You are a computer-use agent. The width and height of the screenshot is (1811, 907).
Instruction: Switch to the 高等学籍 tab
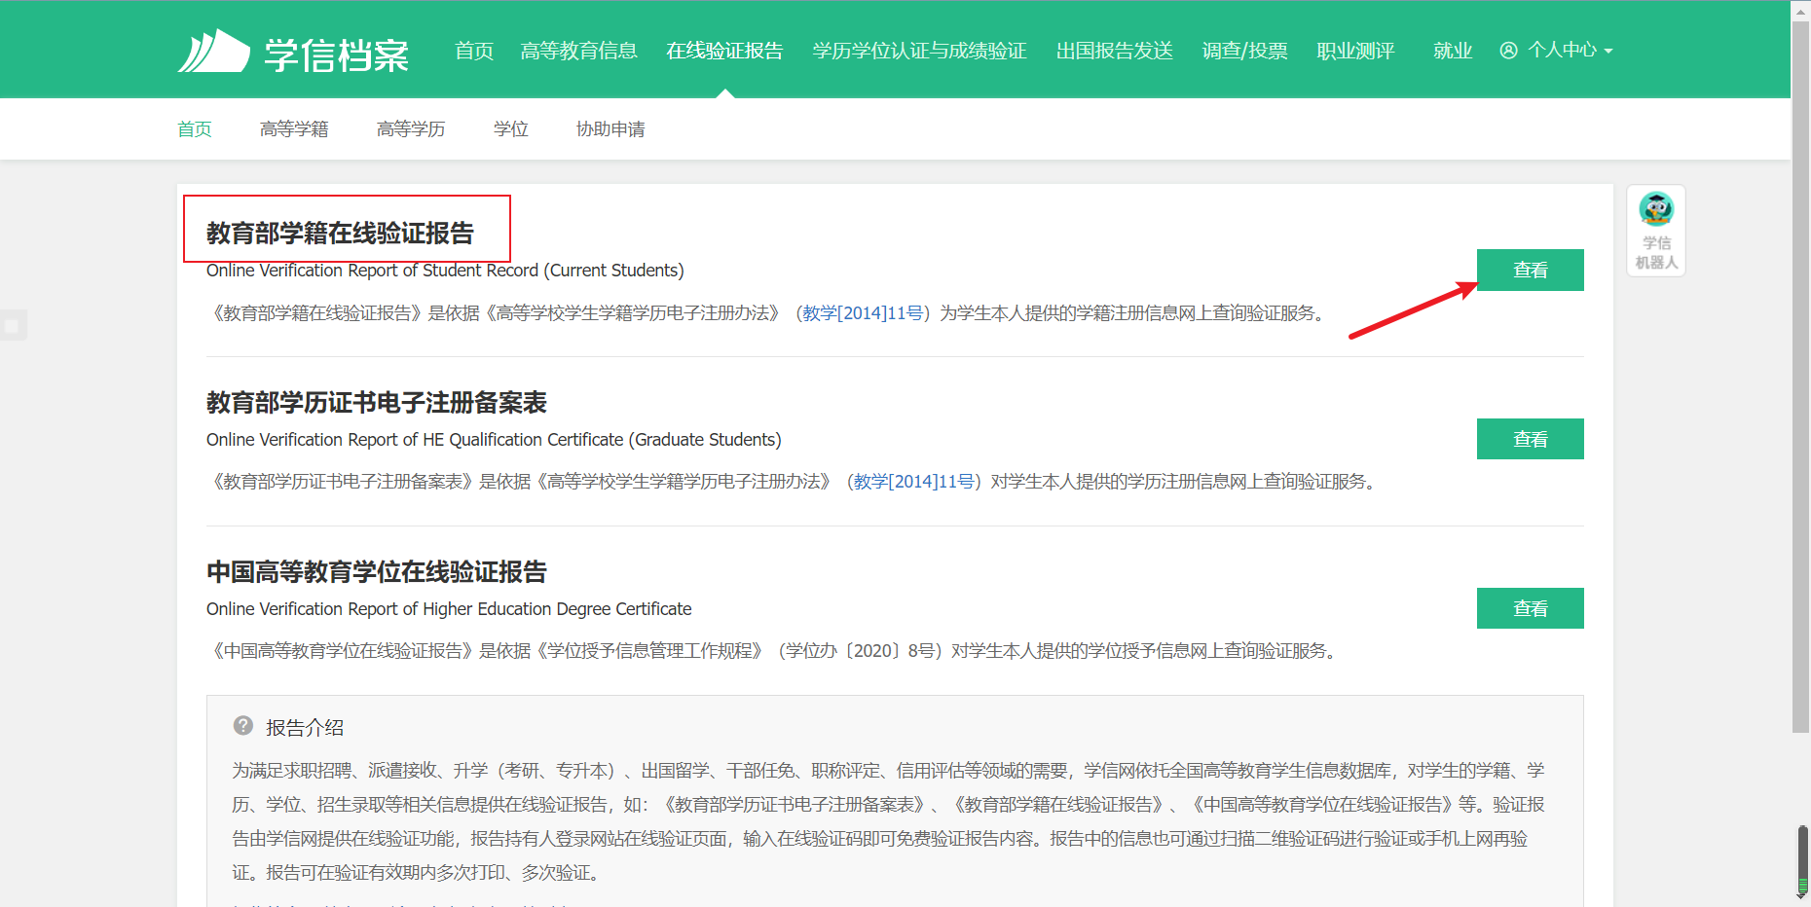pos(294,129)
